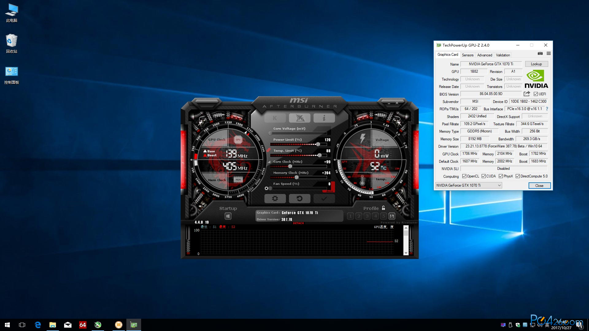Open This PC desktop icon
The height and width of the screenshot is (331, 589).
coord(12,13)
